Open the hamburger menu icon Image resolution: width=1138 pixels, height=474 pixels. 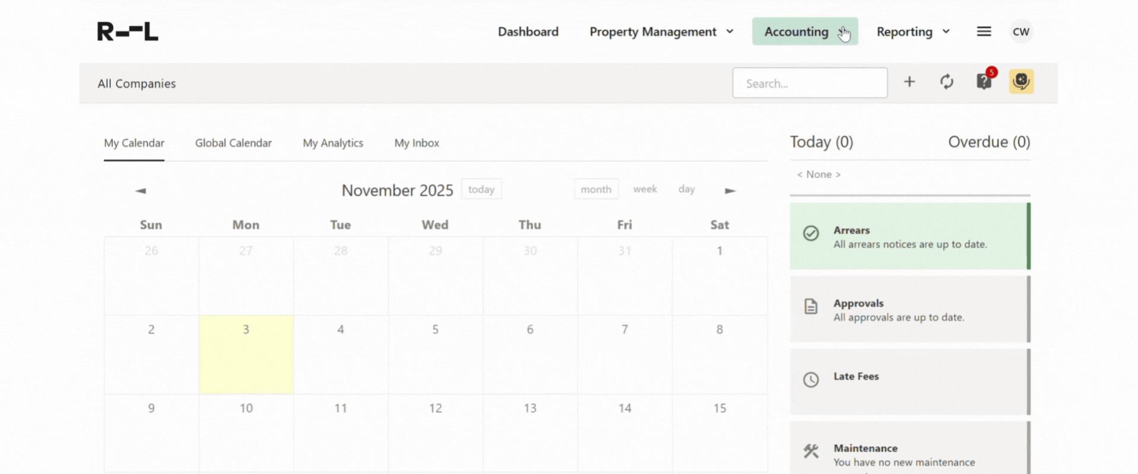[984, 31]
